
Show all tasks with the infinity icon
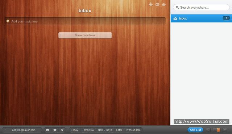point(47,130)
